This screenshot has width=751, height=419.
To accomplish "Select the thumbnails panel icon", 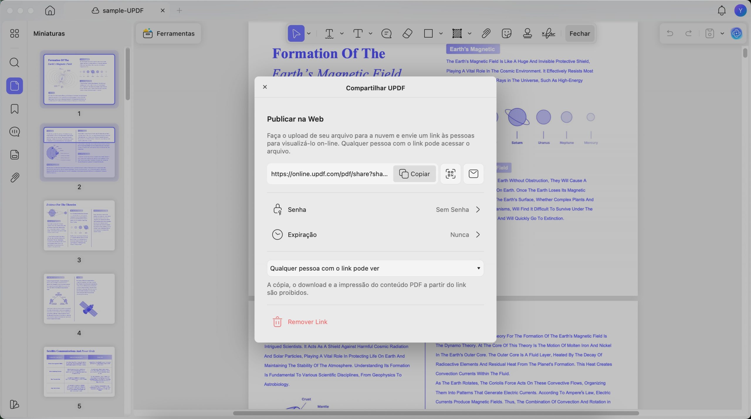I will [14, 86].
